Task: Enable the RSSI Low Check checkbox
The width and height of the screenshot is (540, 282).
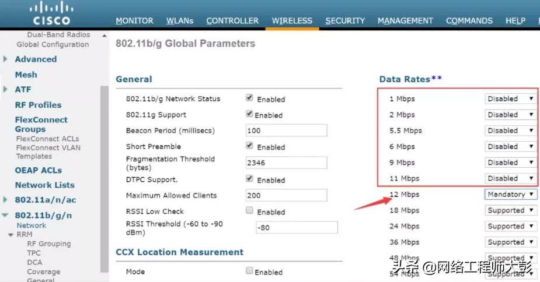Action: [x=249, y=210]
